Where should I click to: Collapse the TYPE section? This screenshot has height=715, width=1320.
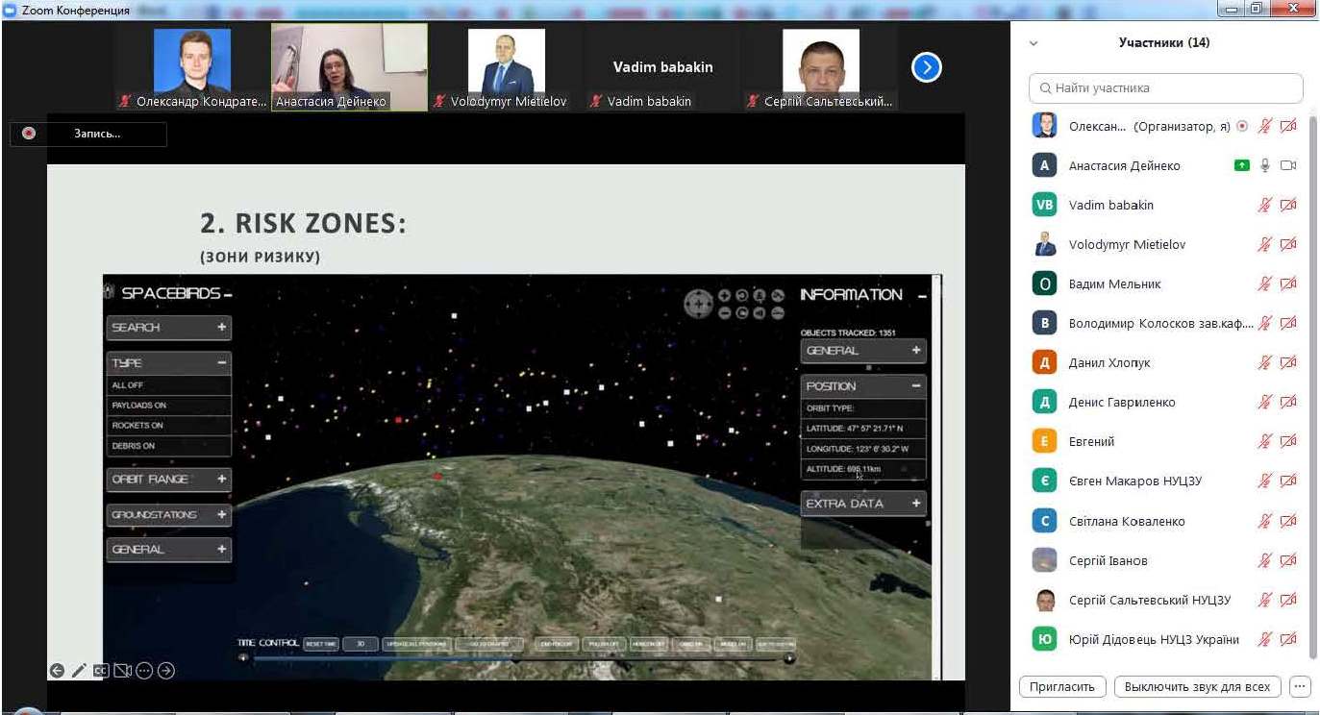coord(169,363)
